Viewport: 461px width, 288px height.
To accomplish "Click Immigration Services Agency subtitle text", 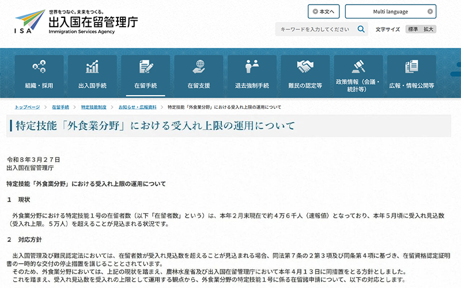I will tap(82, 32).
